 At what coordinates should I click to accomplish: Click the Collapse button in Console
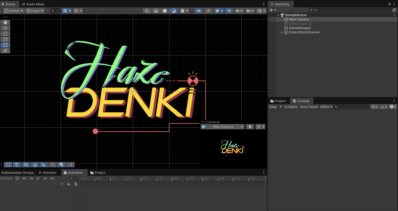coord(291,107)
